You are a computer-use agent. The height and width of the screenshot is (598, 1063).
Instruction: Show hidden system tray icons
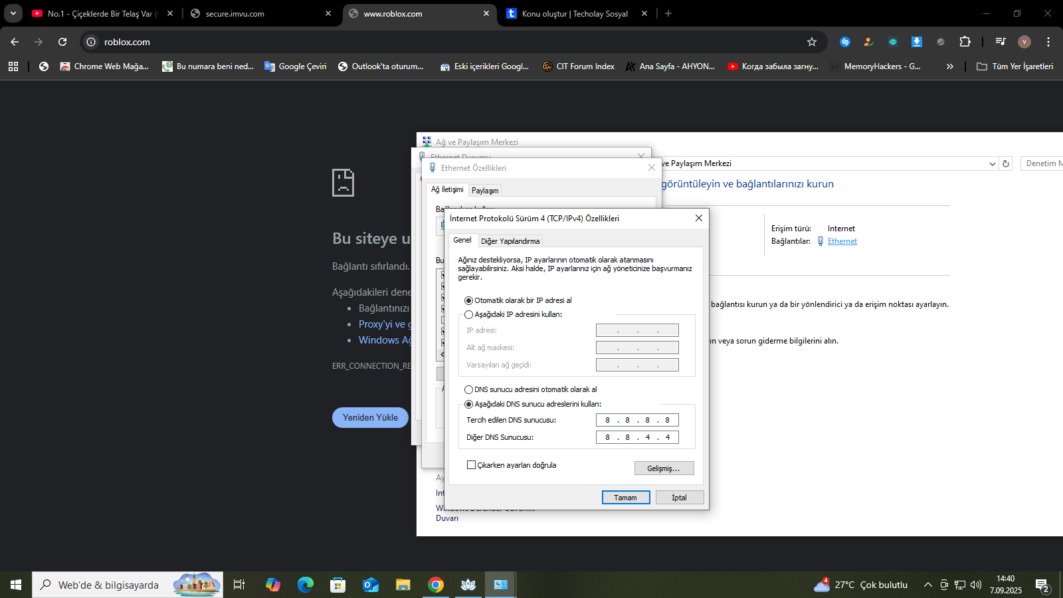[x=928, y=585]
